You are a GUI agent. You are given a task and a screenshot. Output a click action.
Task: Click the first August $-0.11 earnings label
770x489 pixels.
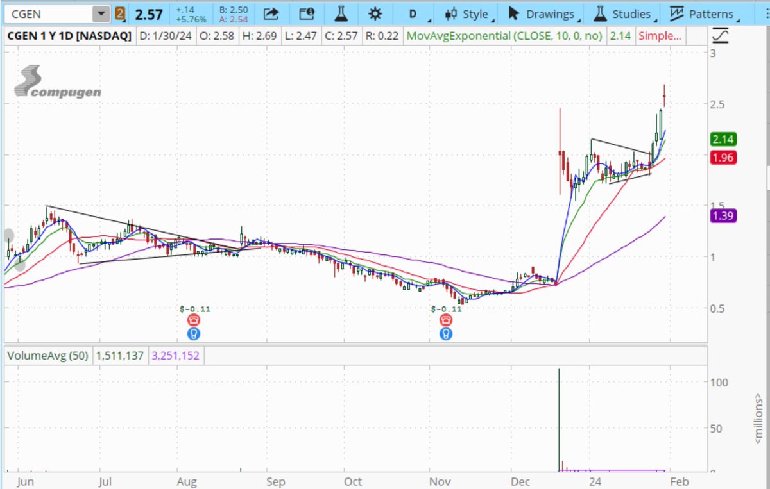[195, 309]
